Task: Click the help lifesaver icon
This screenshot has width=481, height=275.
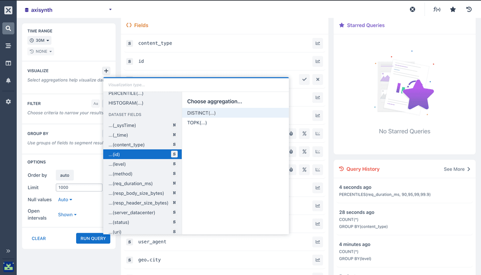Action: pyautogui.click(x=412, y=9)
